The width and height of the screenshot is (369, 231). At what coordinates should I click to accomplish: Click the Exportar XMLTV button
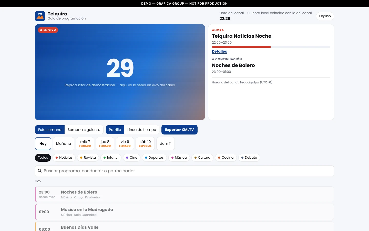[179, 130]
